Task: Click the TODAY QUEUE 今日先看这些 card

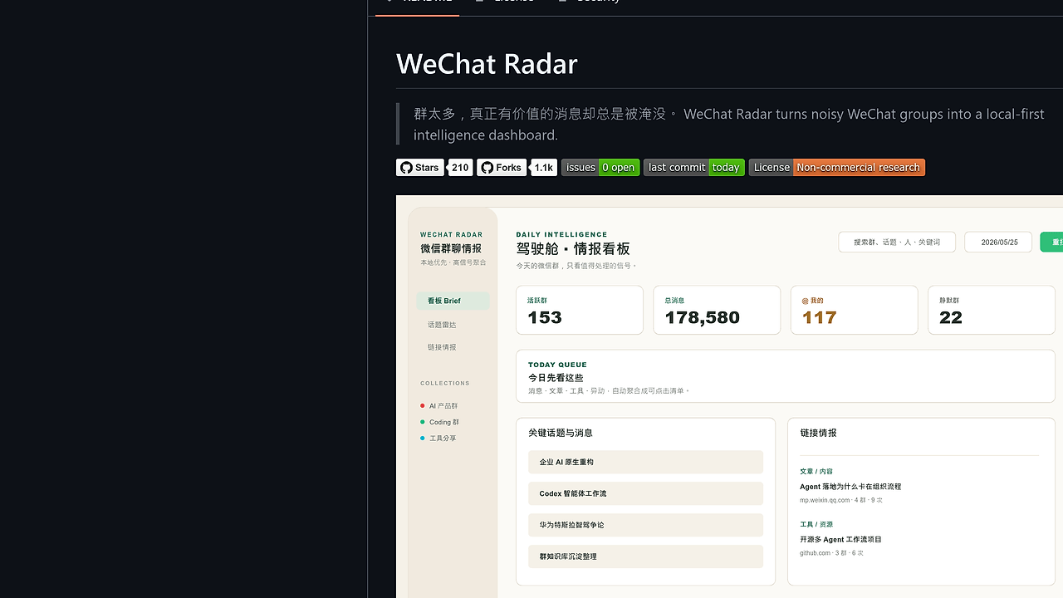Action: point(786,376)
